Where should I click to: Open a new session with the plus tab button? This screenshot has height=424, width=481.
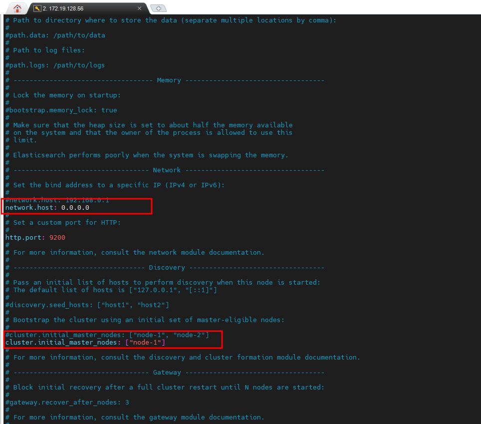tap(158, 8)
